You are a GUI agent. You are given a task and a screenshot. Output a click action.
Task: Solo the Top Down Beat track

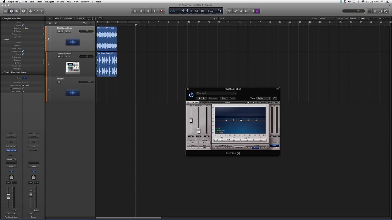tap(62, 57)
